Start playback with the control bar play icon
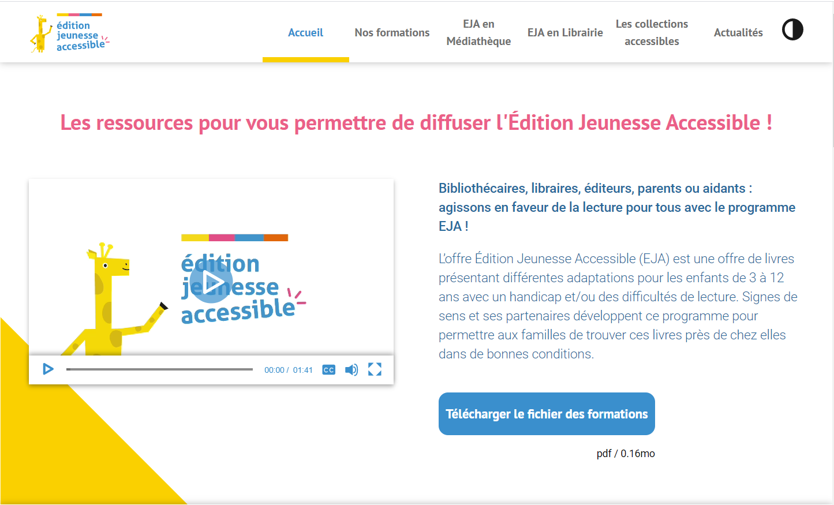 (48, 369)
